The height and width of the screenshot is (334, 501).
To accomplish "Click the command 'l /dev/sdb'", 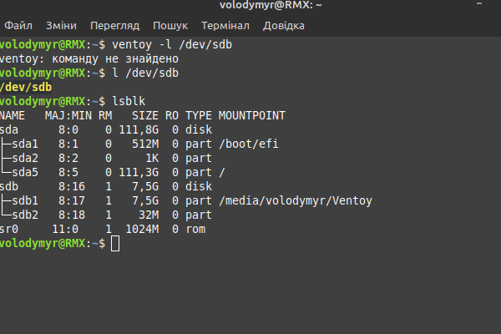I will [x=145, y=73].
